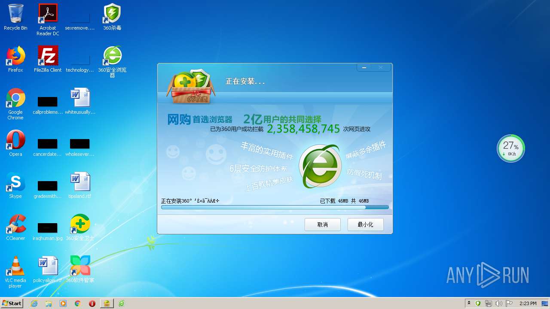550x309 pixels.
Task: Open the Action Center flag icon
Action: 509,303
